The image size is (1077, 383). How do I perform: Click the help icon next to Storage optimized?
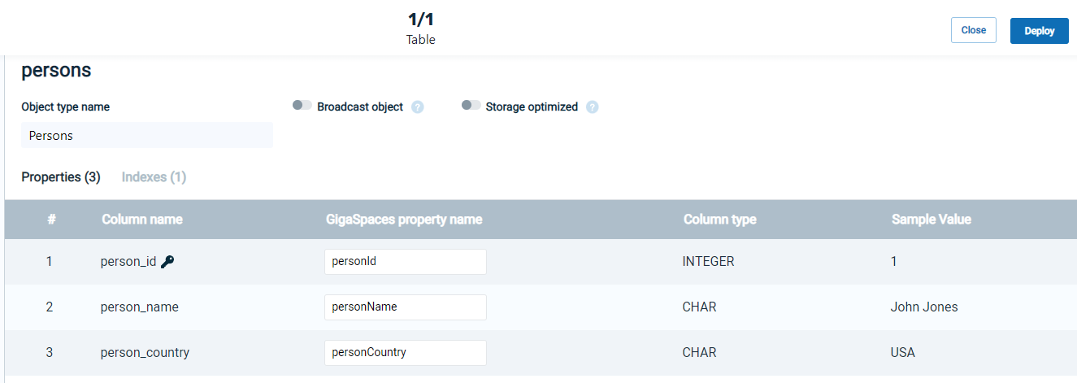[x=593, y=107]
